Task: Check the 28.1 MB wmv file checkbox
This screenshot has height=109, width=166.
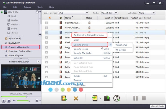Action: click(x=46, y=62)
